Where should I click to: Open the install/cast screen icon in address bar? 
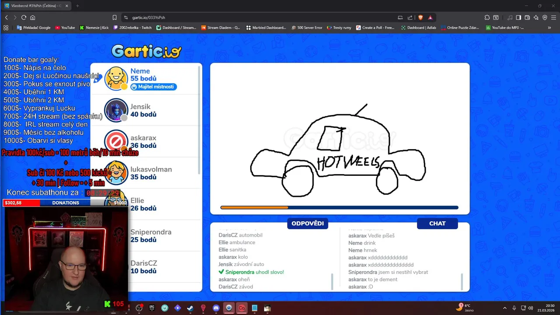coord(400,17)
